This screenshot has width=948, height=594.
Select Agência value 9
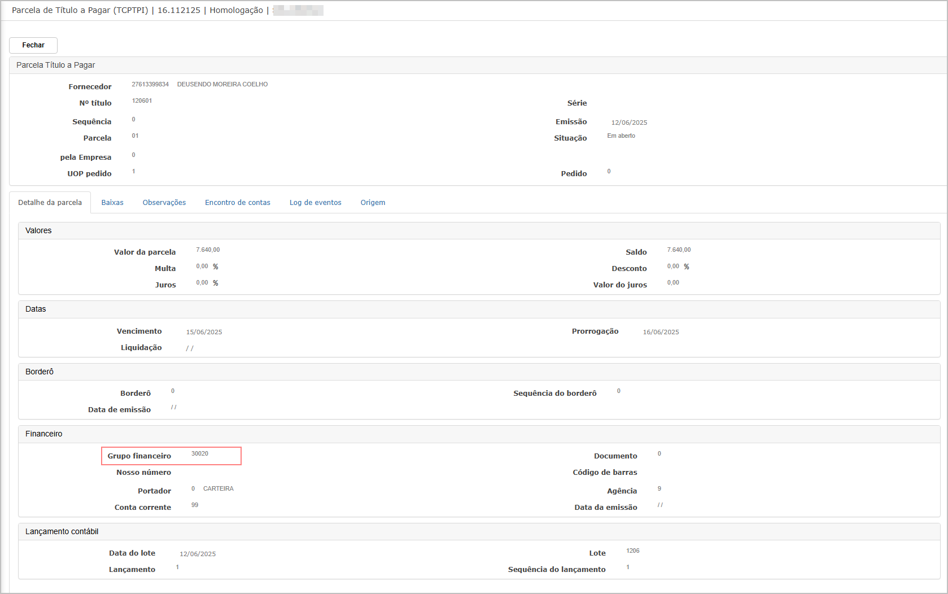tap(659, 488)
